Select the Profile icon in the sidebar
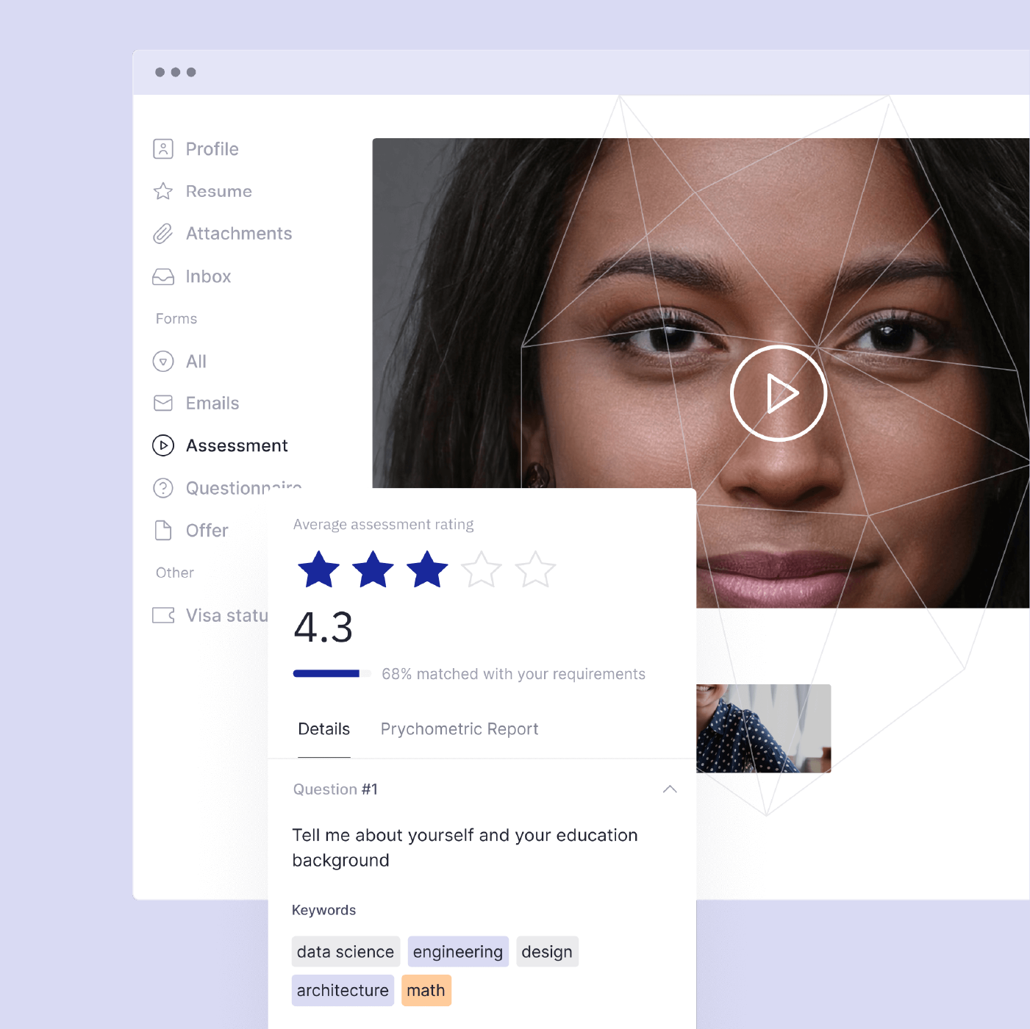Viewport: 1030px width, 1029px height. pyautogui.click(x=162, y=148)
